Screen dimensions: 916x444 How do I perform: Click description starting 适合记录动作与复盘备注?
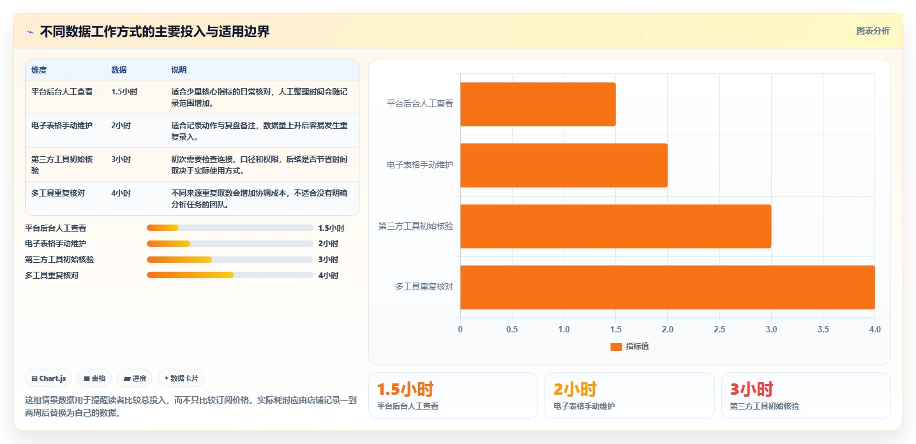[260, 131]
